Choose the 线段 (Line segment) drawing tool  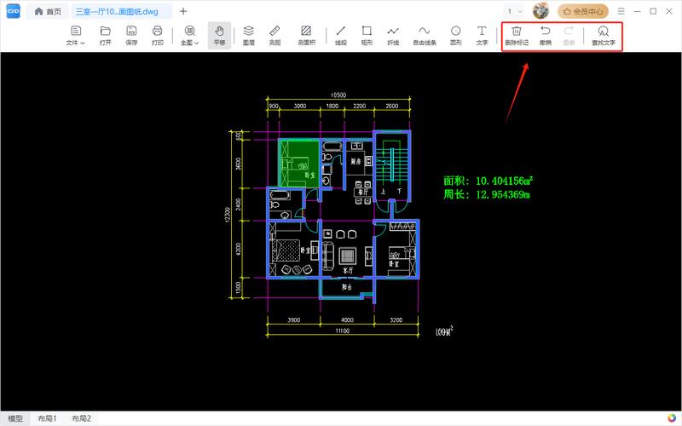coord(341,35)
